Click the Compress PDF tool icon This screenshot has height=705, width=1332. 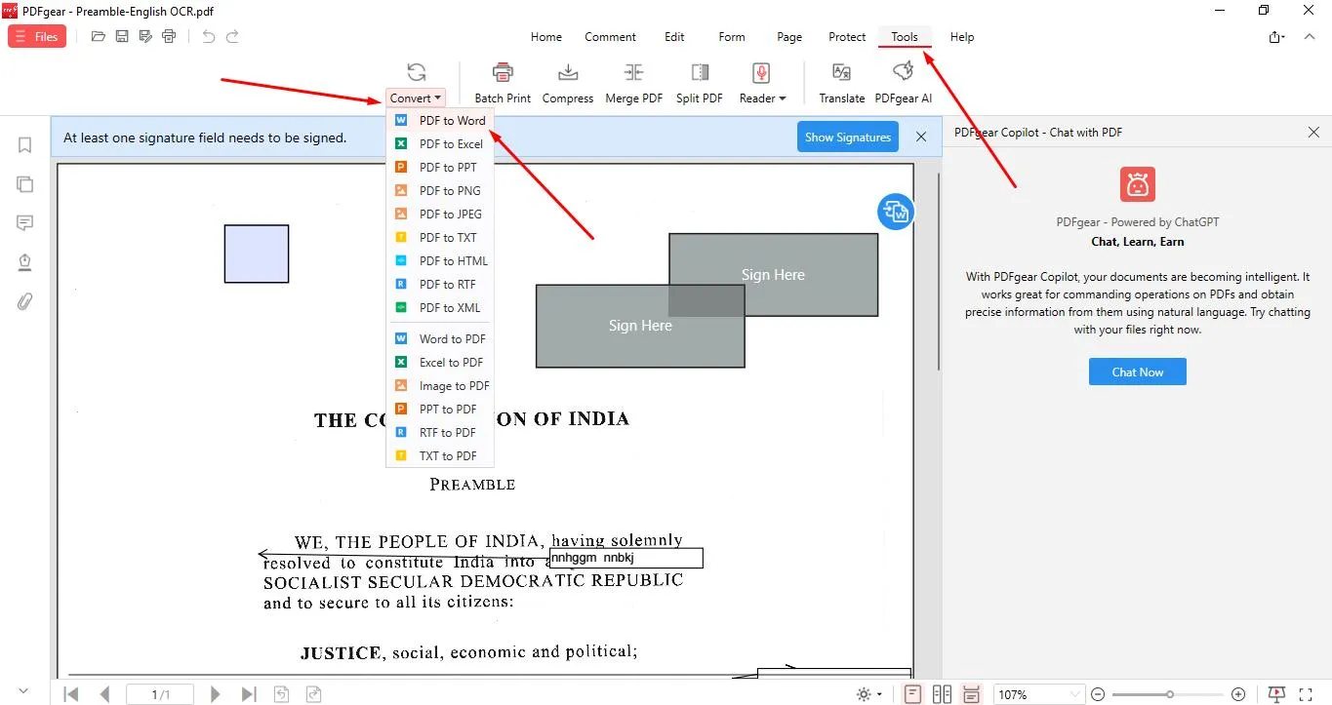[x=567, y=74]
